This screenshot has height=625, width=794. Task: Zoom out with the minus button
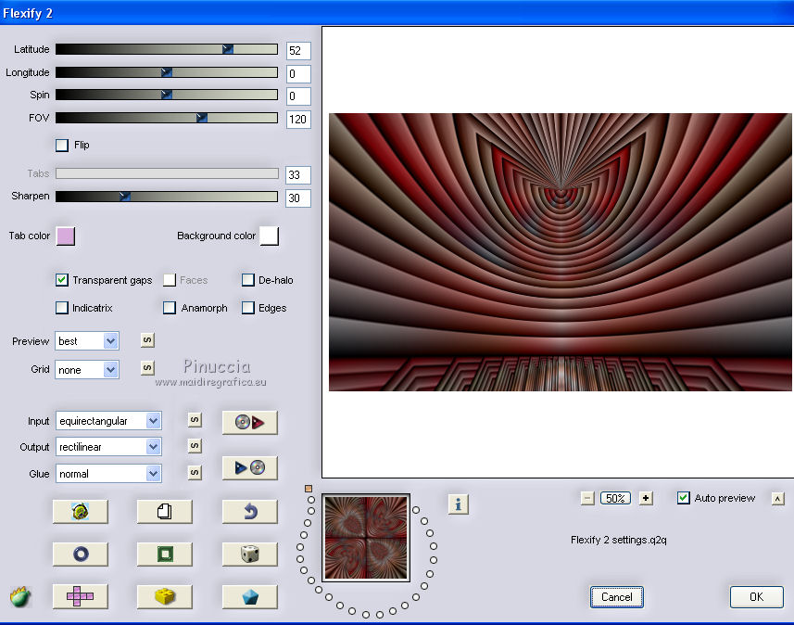(x=586, y=498)
